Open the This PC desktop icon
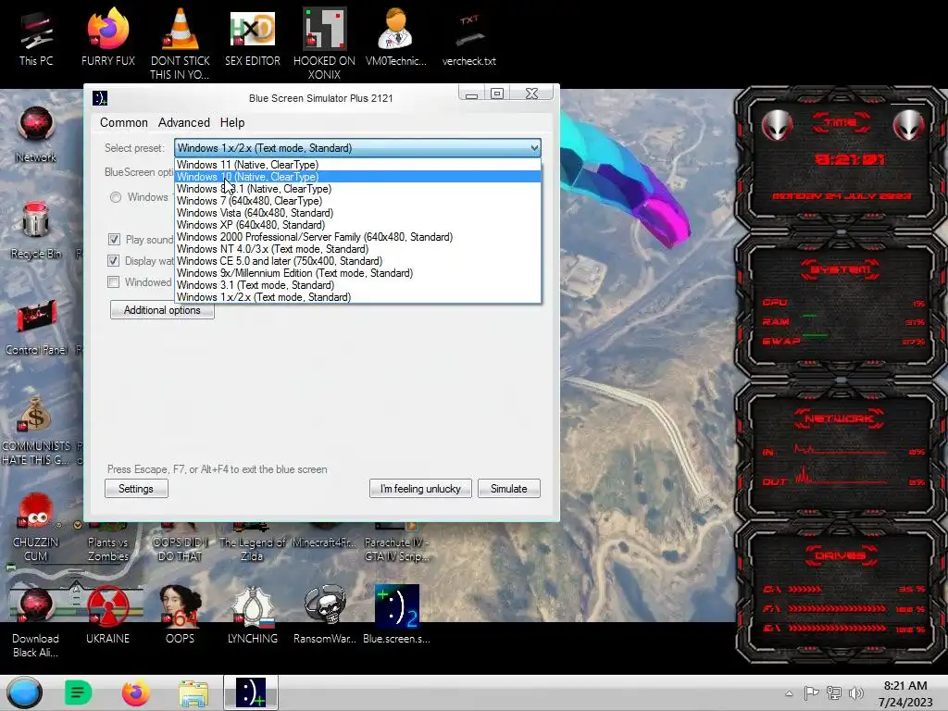The image size is (948, 711). pyautogui.click(x=36, y=39)
